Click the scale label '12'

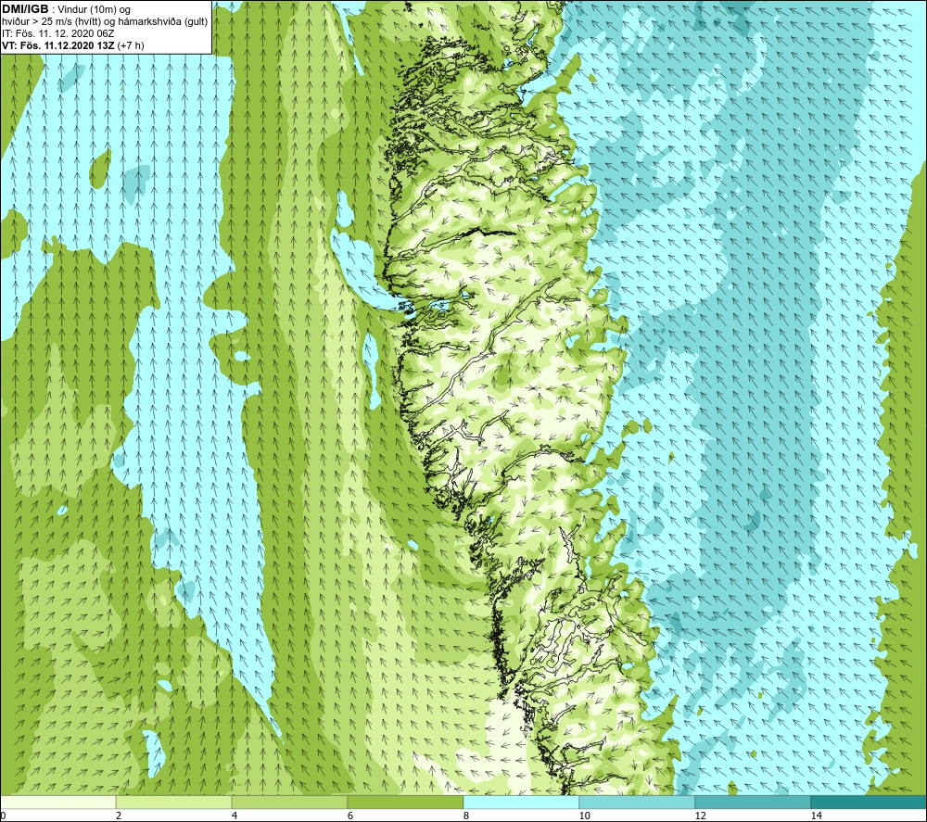[700, 816]
